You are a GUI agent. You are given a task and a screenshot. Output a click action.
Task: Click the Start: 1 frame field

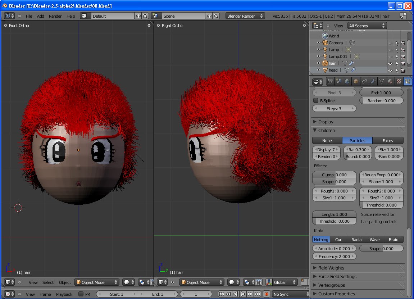coord(117,294)
